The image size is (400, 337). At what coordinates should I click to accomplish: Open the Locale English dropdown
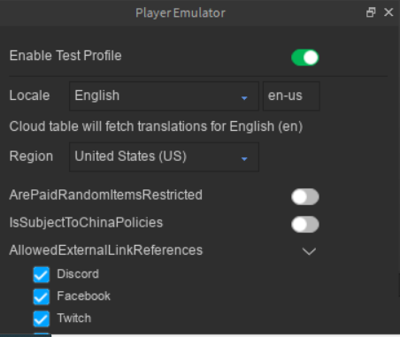click(164, 96)
